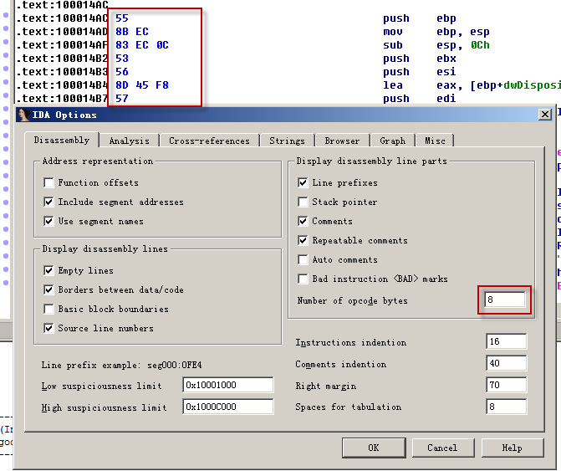Open Help for IDA Options
The image size is (561, 471).
(x=513, y=448)
